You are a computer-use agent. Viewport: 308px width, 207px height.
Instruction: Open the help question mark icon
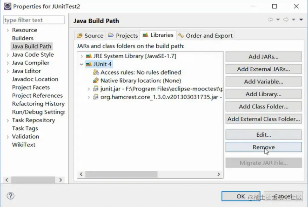coord(10,196)
